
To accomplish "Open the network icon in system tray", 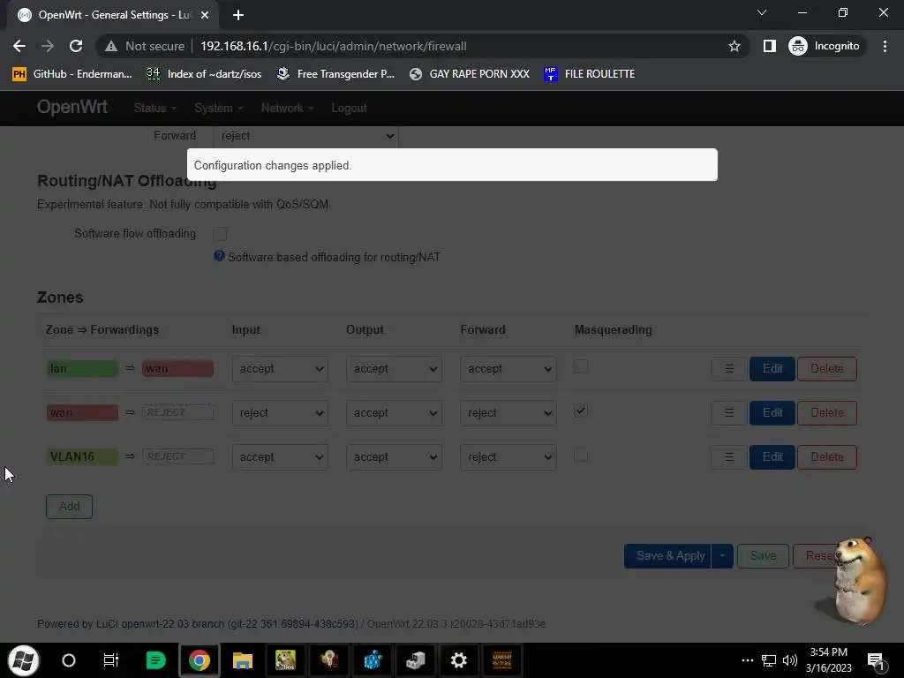I will (x=769, y=660).
